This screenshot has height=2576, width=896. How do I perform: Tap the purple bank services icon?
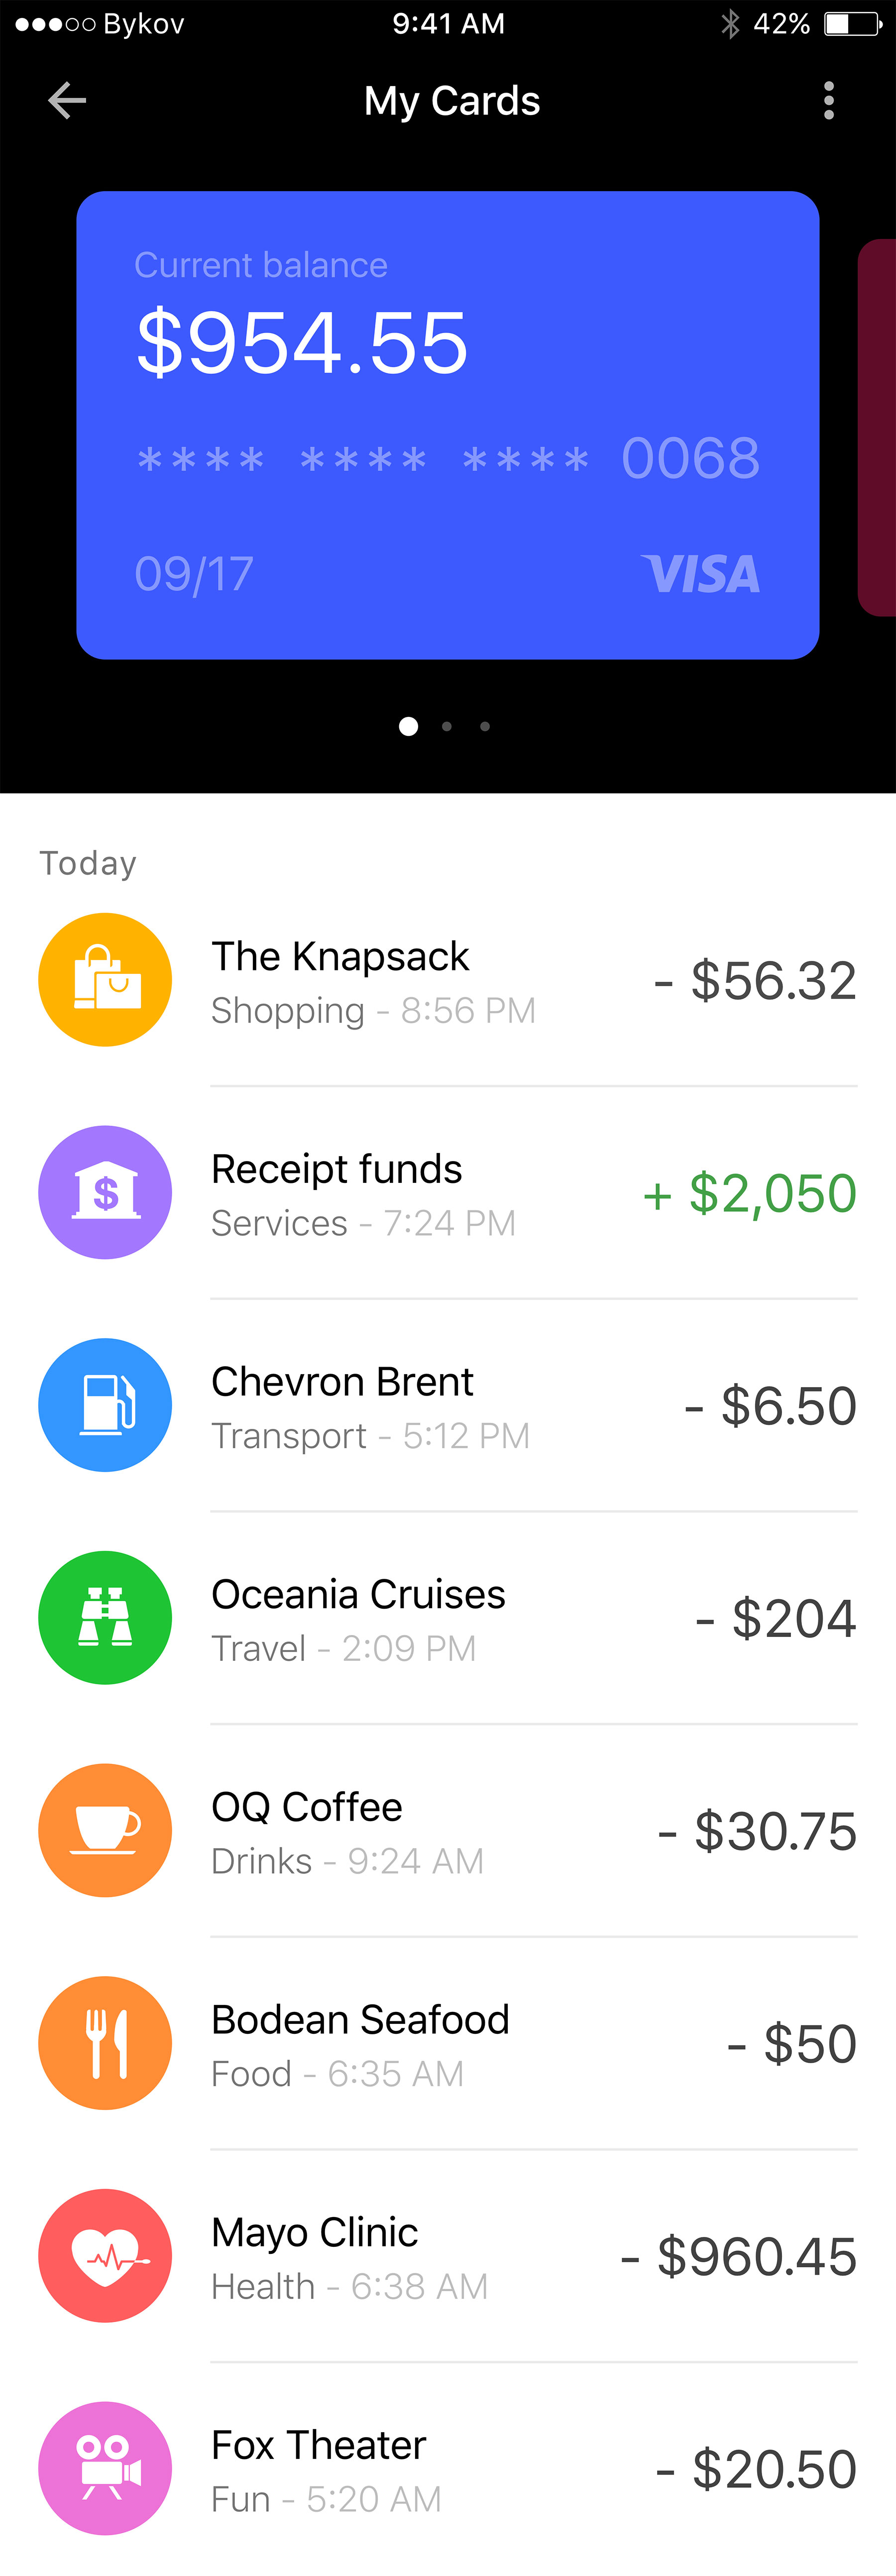(x=105, y=1192)
